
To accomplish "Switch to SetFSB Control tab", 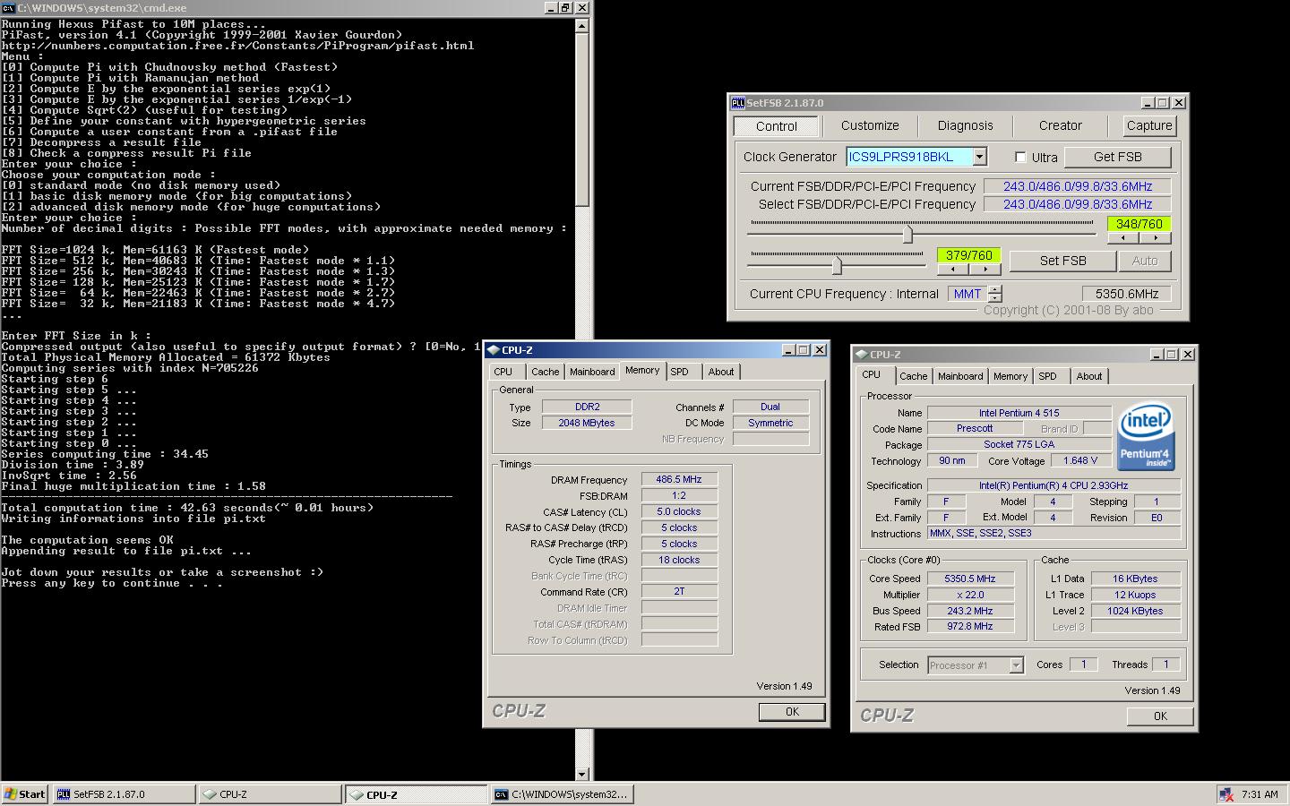I will (x=776, y=126).
